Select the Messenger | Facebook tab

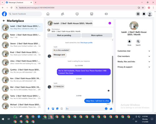[x=19, y=2]
